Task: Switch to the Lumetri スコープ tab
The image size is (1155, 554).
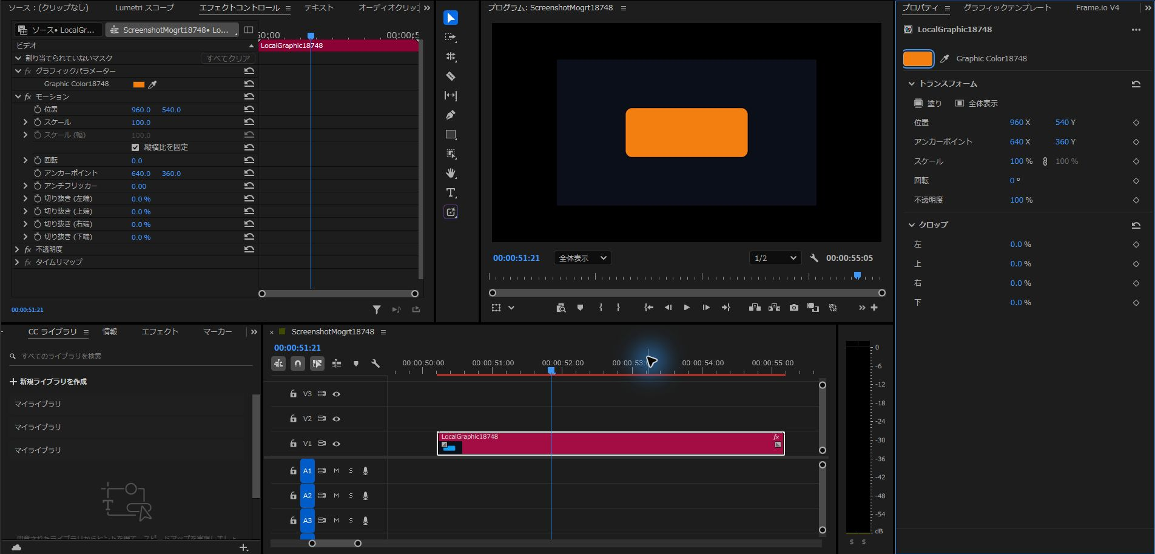Action: pyautogui.click(x=144, y=8)
